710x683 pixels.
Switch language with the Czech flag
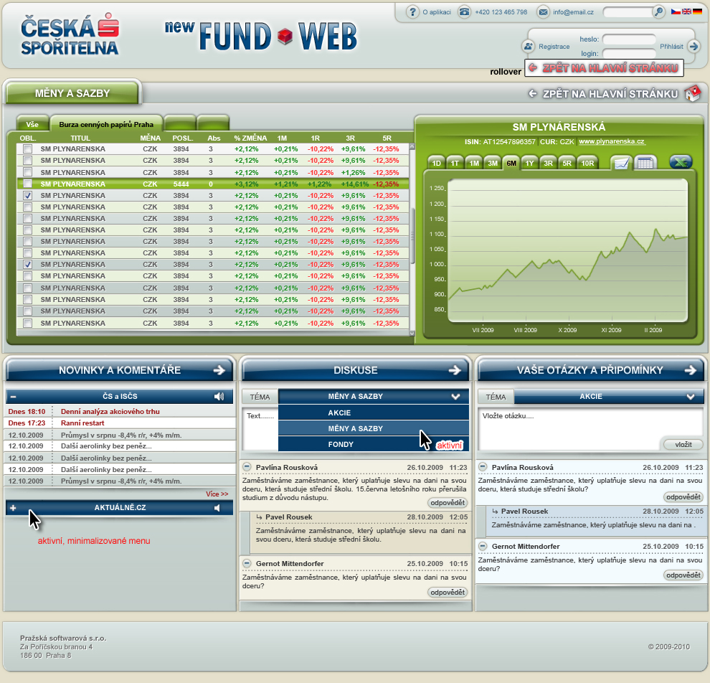pyautogui.click(x=675, y=11)
